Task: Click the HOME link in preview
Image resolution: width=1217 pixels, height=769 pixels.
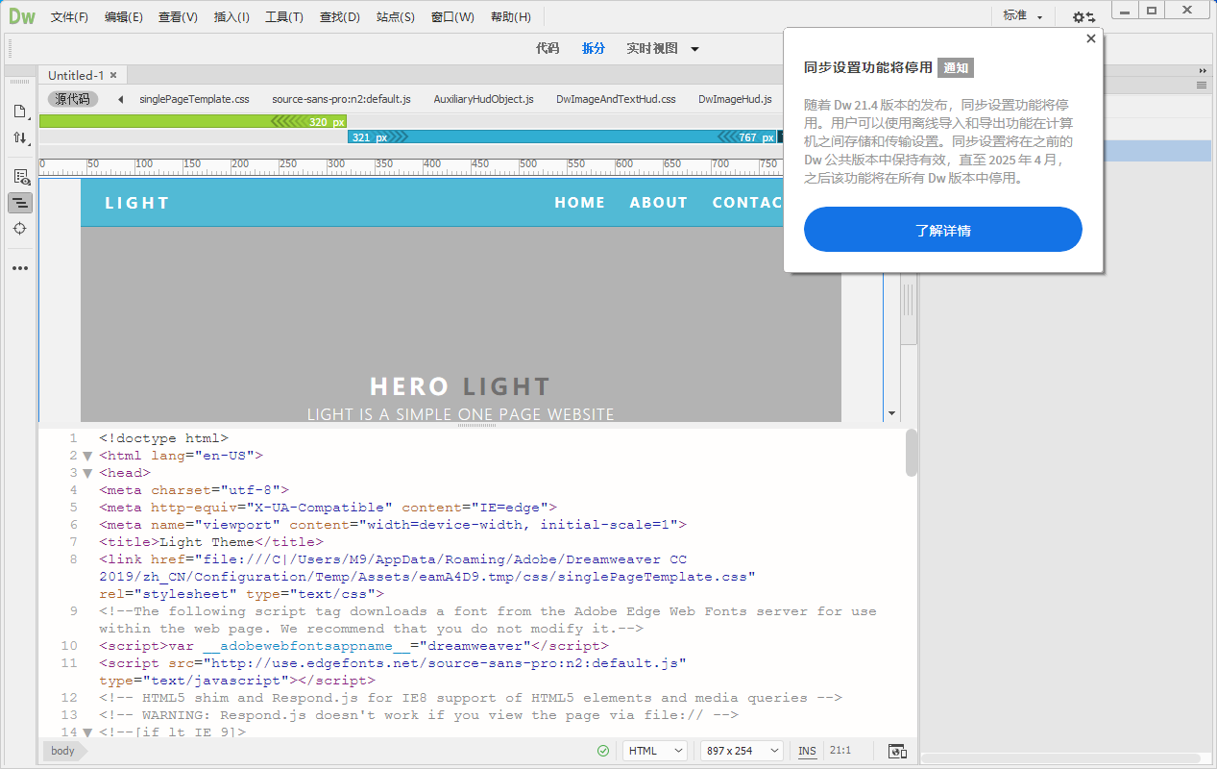Action: [580, 203]
